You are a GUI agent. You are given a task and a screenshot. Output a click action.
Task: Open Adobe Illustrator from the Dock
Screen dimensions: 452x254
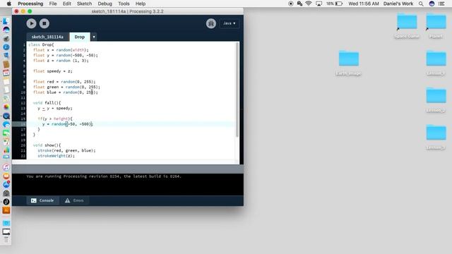(x=6, y=210)
